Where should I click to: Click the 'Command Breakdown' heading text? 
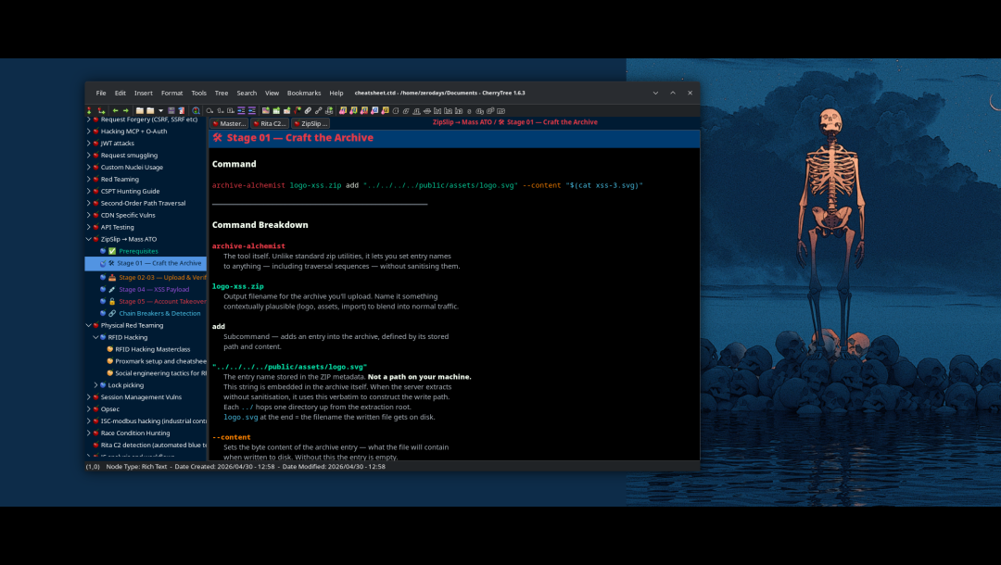point(260,225)
